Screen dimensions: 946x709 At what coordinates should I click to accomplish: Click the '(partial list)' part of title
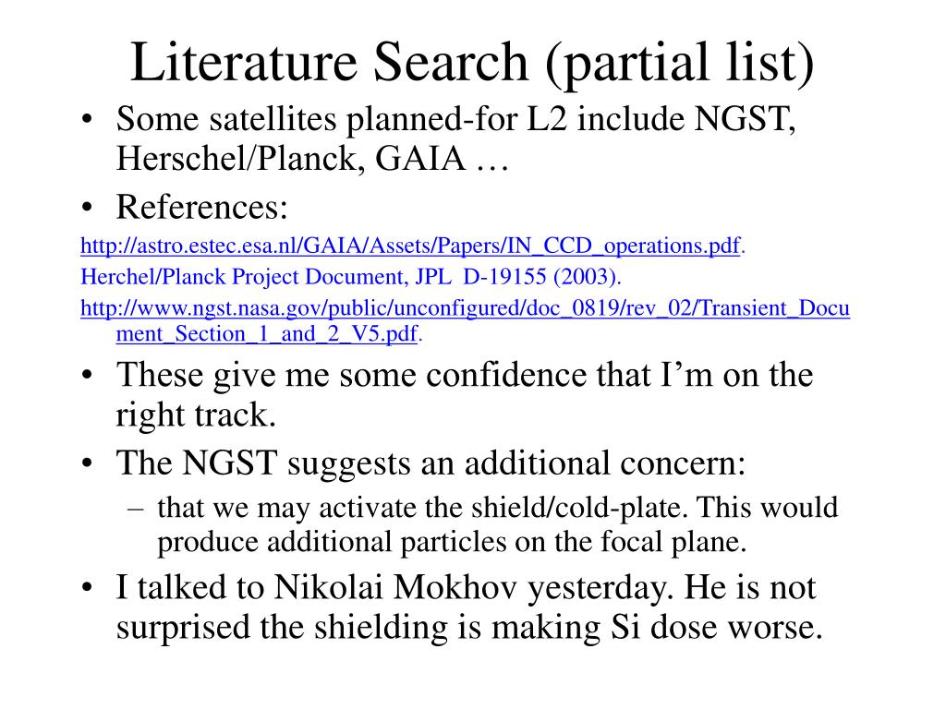679,63
